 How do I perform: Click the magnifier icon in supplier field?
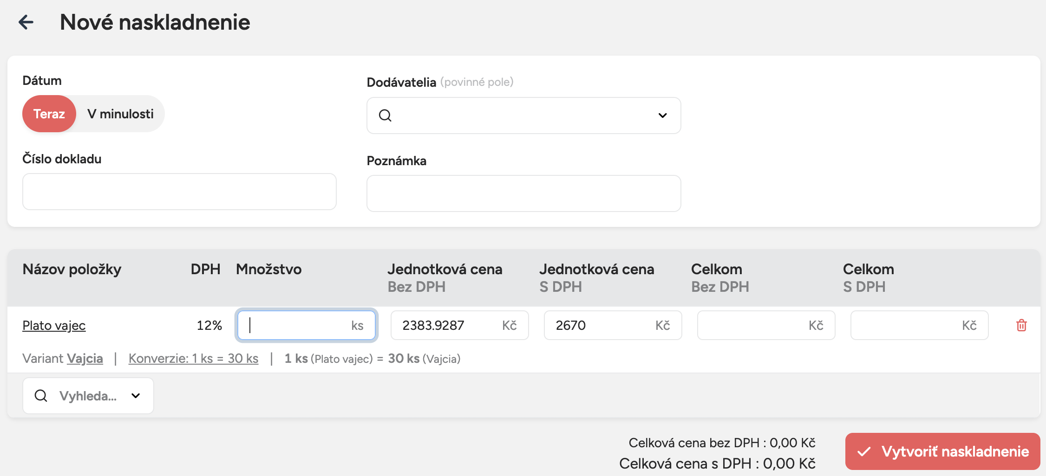pyautogui.click(x=385, y=116)
